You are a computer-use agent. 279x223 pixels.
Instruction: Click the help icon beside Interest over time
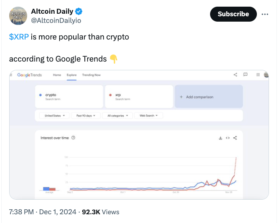tap(74, 138)
